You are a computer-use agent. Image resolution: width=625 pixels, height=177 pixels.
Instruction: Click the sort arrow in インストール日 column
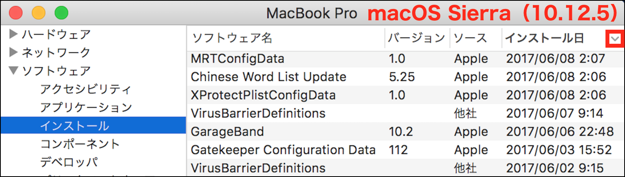[x=615, y=39]
